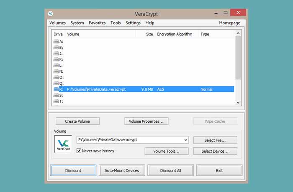Select P:\Volumes\PrivateData.veracrypt text in R: row
Viewport: 293px width, 192px height.
(96, 89)
